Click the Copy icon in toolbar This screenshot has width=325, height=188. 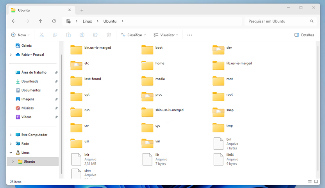coord(55,35)
